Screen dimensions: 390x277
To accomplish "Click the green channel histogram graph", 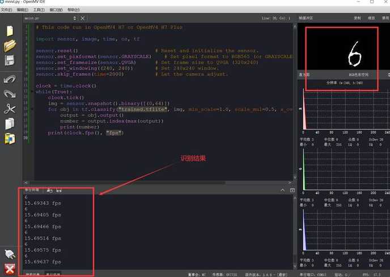I will 346,170.
